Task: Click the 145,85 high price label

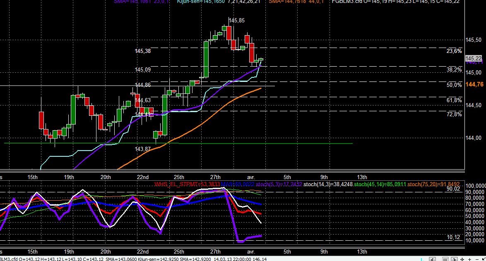Action: [x=236, y=20]
